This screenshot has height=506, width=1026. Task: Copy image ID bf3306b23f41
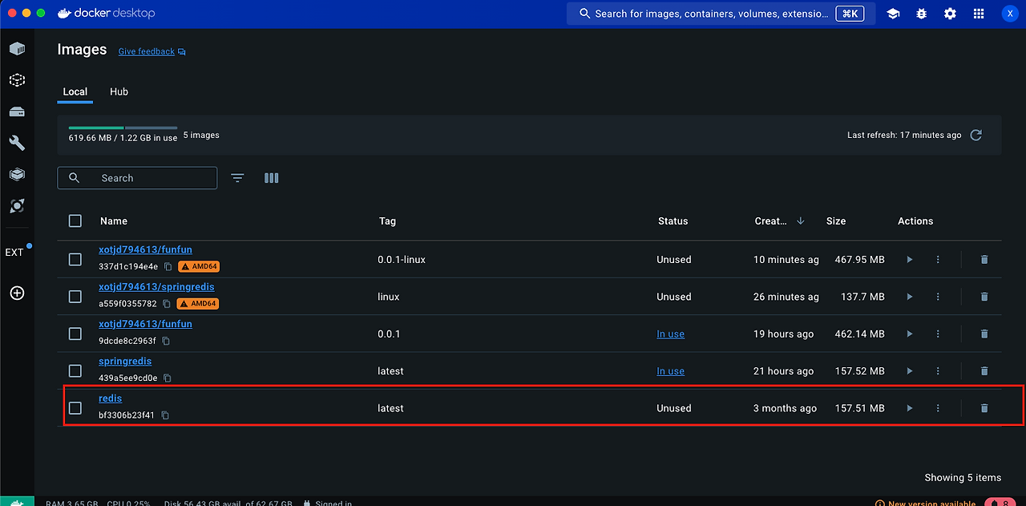click(x=165, y=415)
